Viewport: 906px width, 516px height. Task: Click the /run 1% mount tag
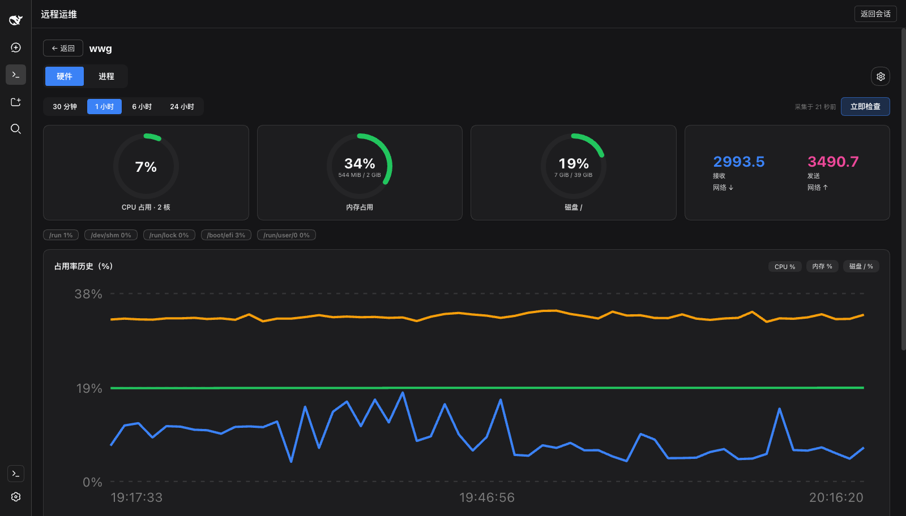click(x=61, y=235)
